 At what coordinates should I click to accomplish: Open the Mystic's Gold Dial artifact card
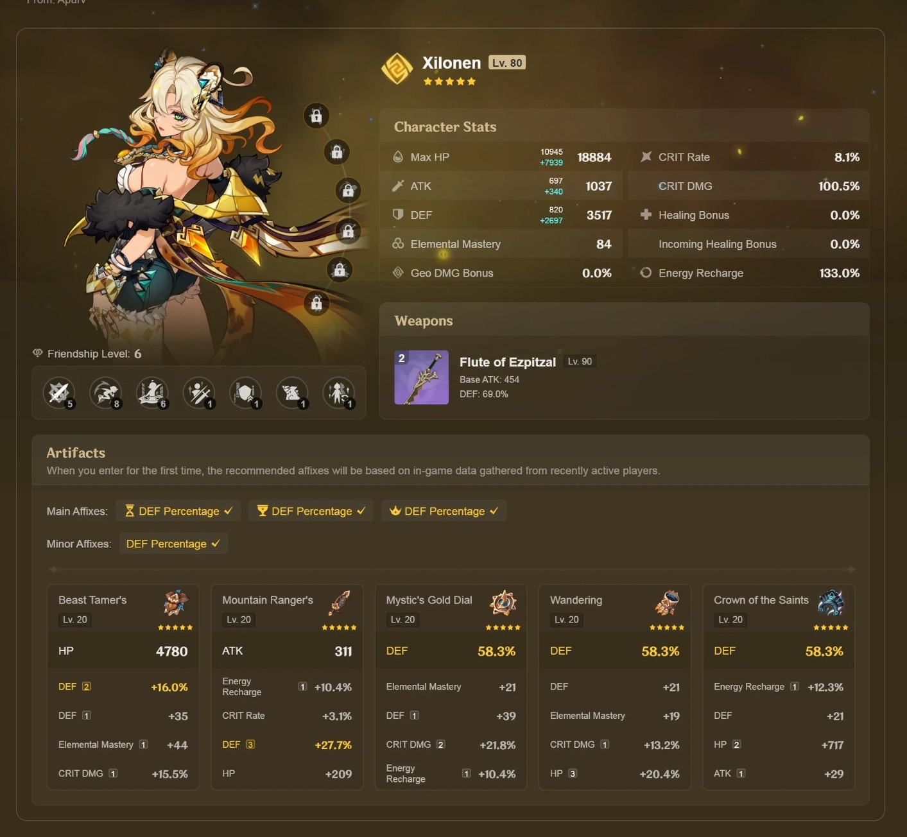coord(451,687)
